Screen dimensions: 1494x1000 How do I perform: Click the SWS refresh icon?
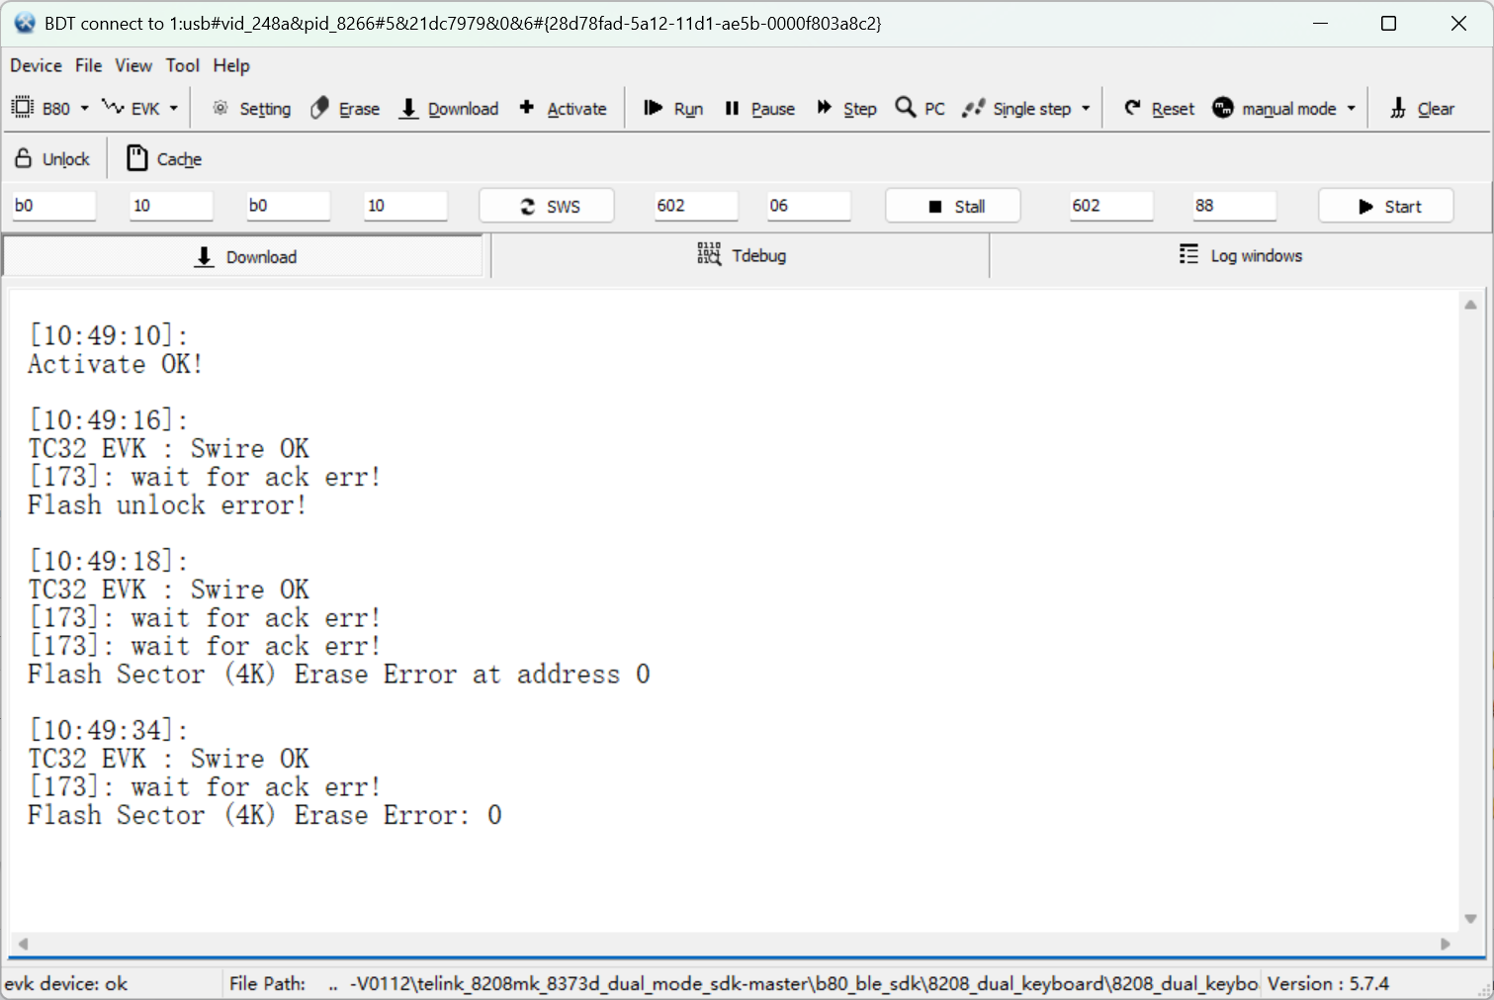pos(528,206)
